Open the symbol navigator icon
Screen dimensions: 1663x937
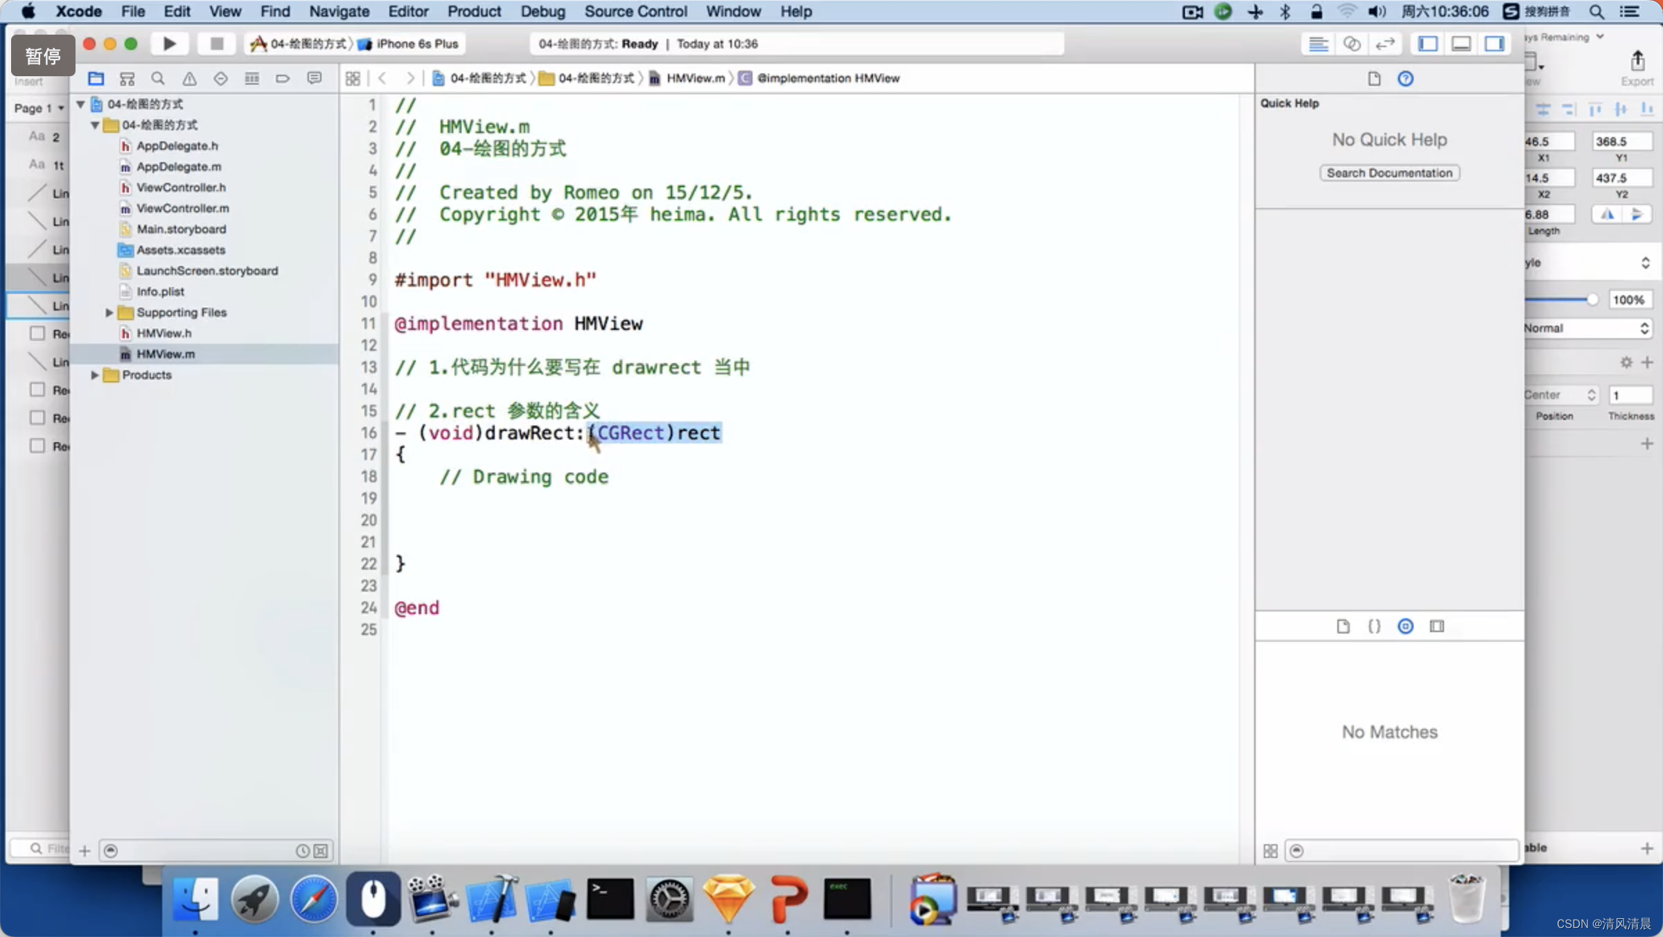tap(127, 78)
